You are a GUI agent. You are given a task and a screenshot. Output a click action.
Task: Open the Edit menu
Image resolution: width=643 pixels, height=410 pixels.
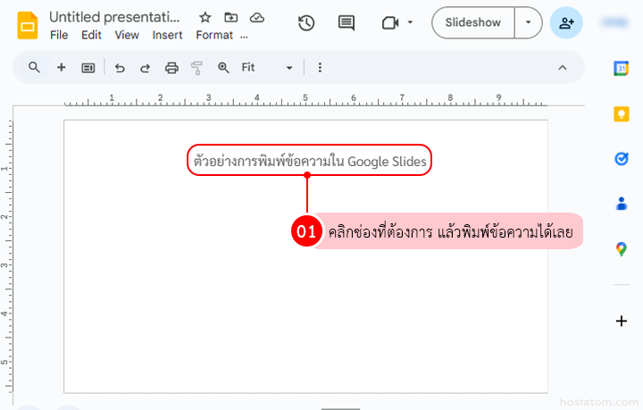[91, 35]
